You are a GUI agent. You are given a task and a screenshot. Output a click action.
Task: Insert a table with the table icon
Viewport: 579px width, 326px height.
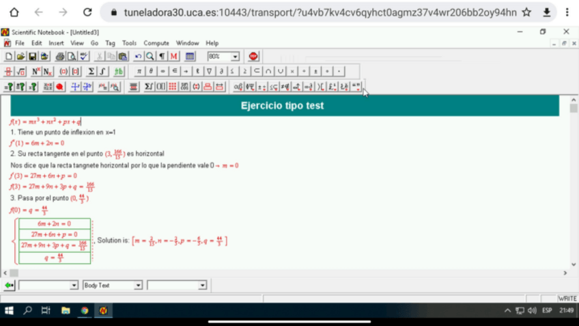pos(190,56)
